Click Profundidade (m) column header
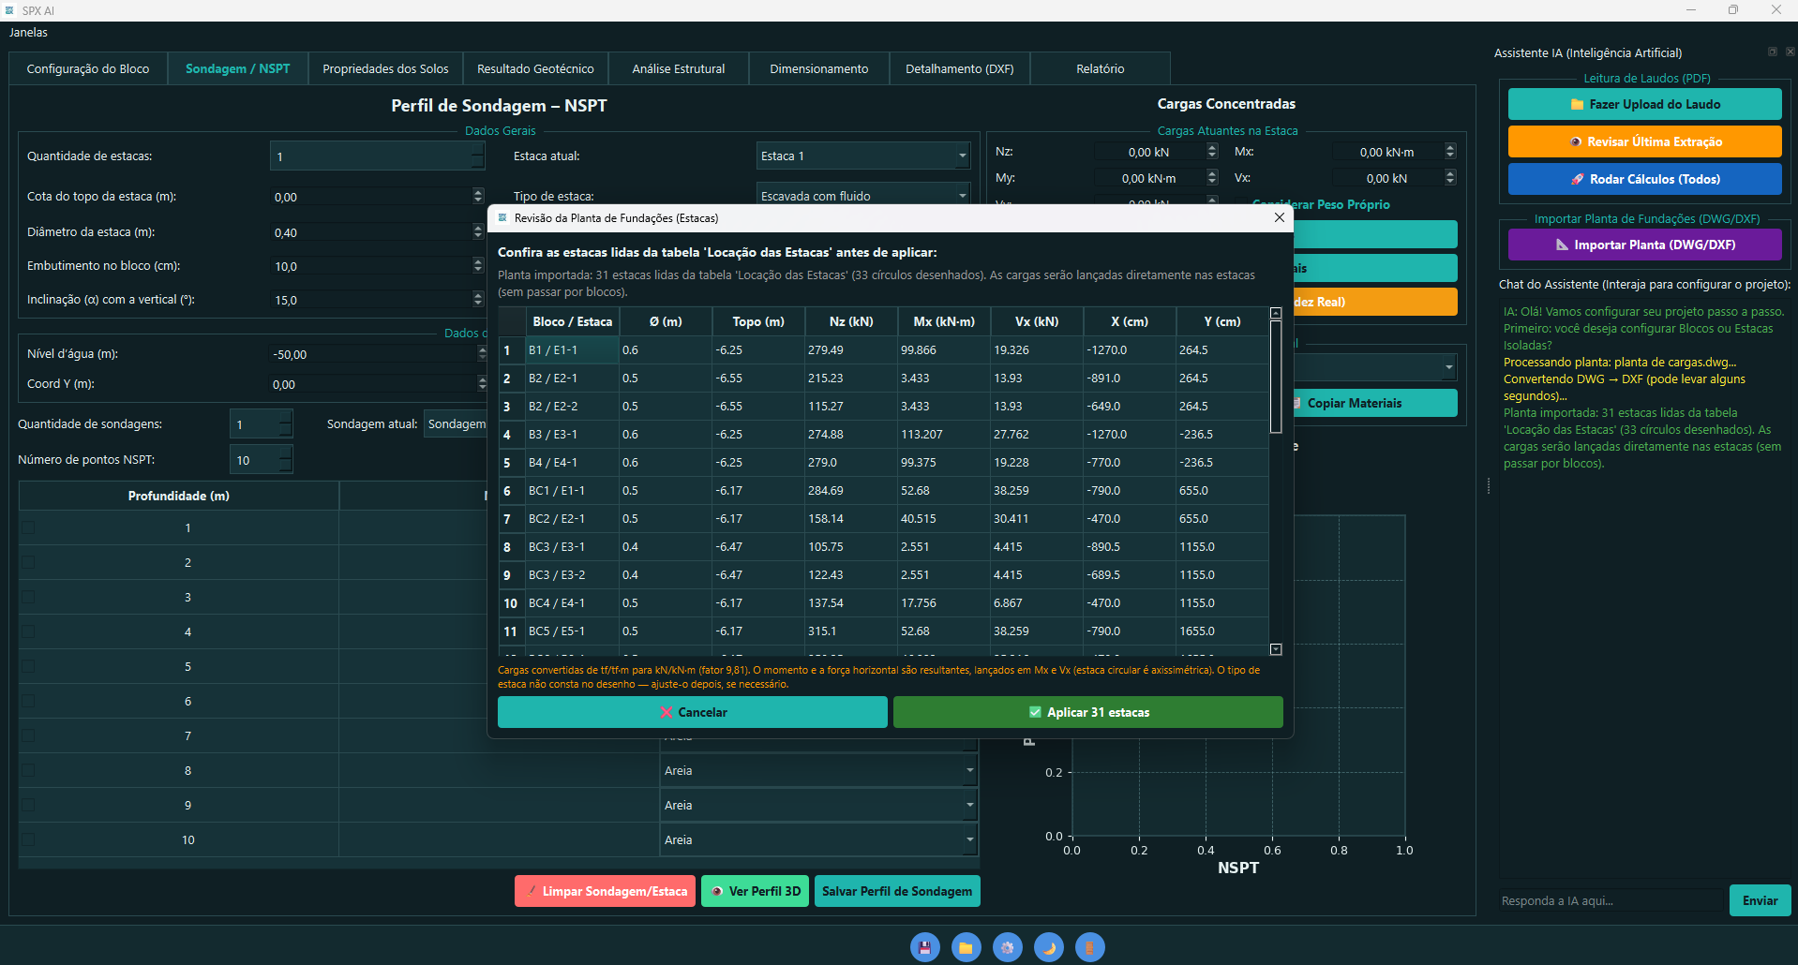This screenshot has height=965, width=1798. [x=179, y=496]
